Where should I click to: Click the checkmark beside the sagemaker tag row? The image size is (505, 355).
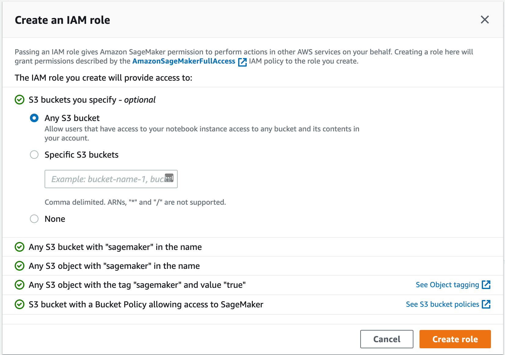pyautogui.click(x=19, y=285)
